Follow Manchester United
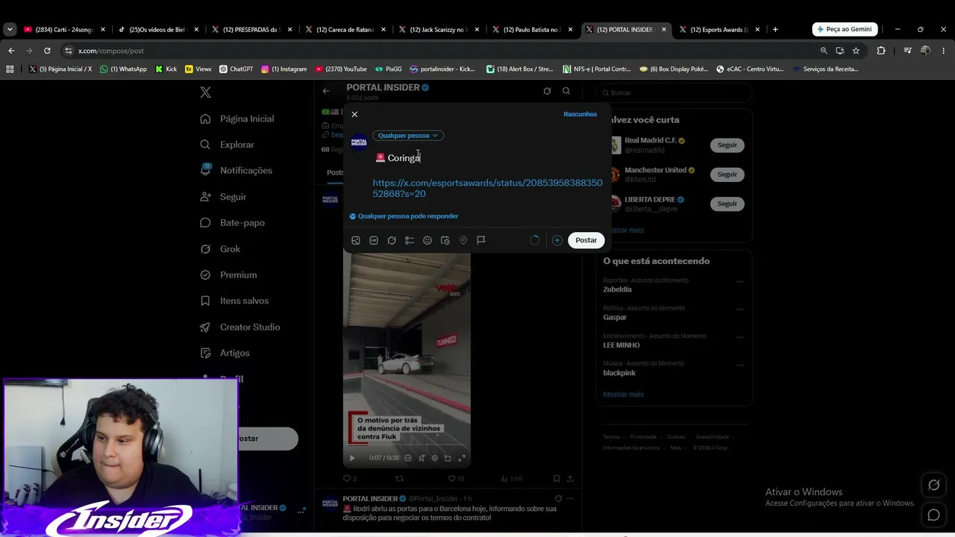This screenshot has height=537, width=955. (727, 174)
